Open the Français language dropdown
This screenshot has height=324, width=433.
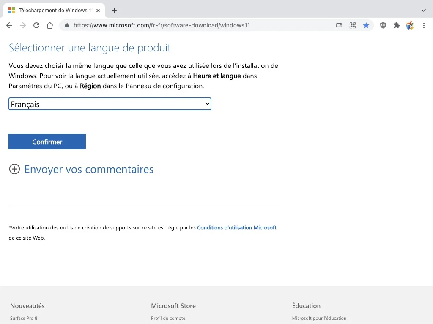110,104
